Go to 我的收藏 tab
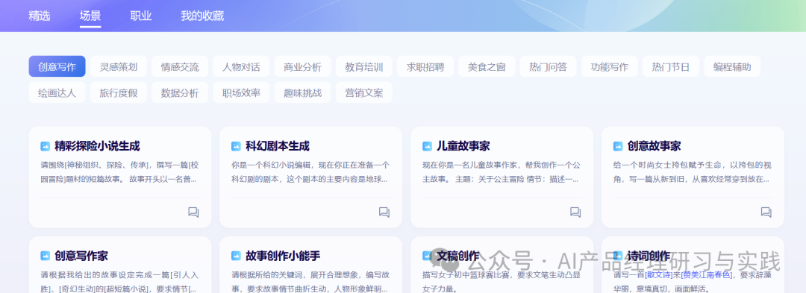Viewport: 806px width, 293px height. click(202, 16)
